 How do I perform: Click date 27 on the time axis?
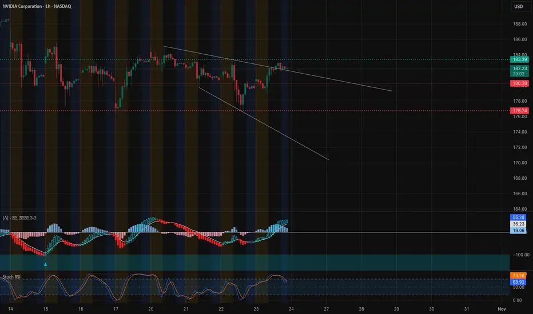[327, 309]
